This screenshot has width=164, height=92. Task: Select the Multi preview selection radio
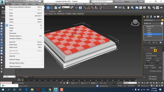(158, 68)
